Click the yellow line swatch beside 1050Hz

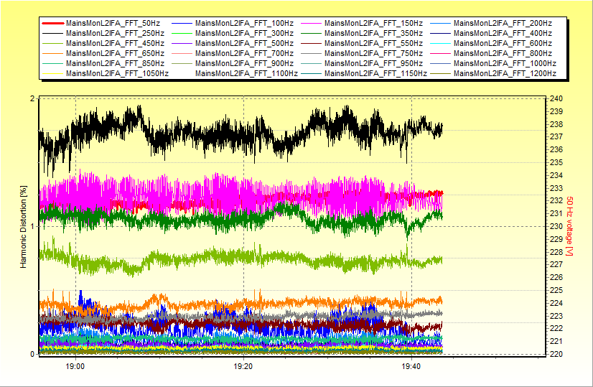point(52,73)
